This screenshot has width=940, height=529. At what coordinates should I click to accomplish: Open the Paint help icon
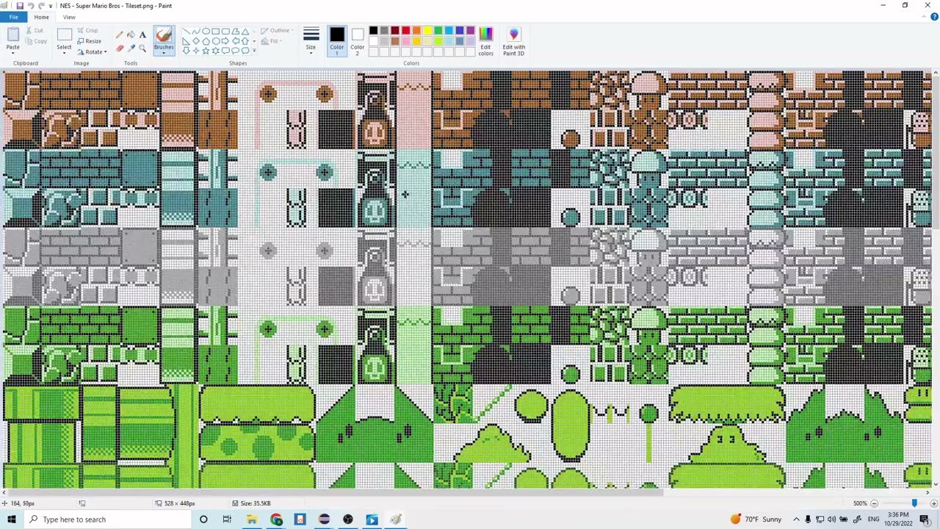[x=934, y=17]
